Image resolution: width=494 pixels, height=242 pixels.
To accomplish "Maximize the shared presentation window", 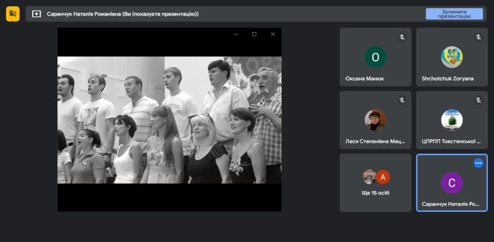I will click(254, 34).
